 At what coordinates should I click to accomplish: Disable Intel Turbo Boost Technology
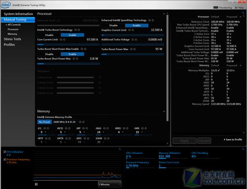click(49, 35)
